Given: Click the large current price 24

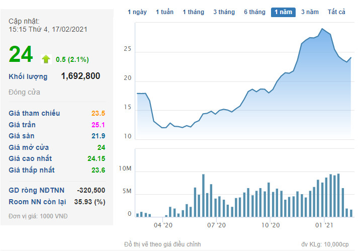Looking at the screenshot, I should [x=21, y=54].
